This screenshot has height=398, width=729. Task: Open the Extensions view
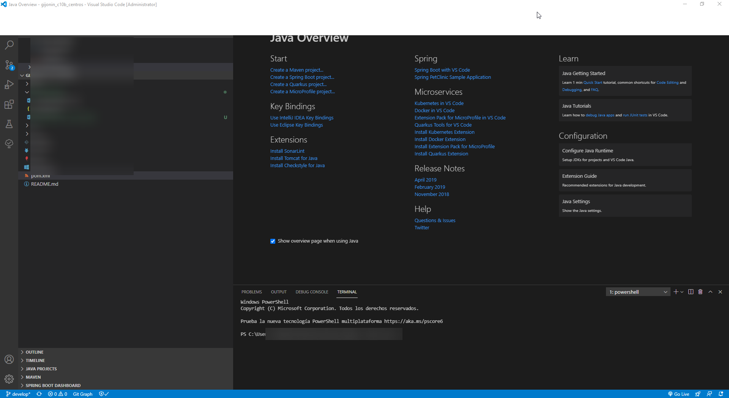coord(9,104)
